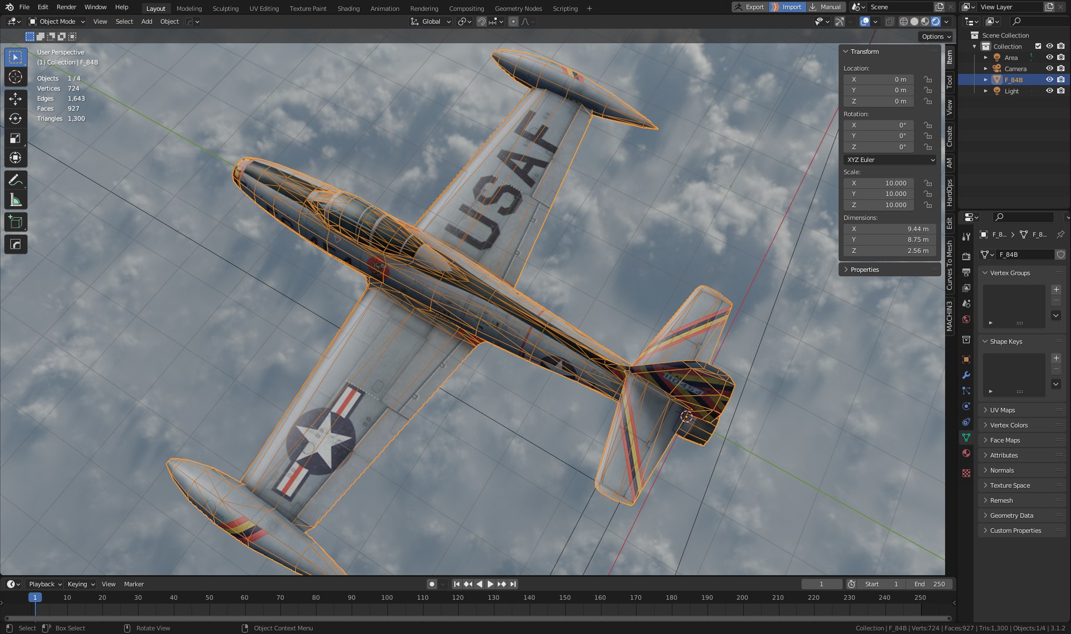The height and width of the screenshot is (634, 1071).
Task: Open the Global transform orientation dropdown
Action: (431, 22)
